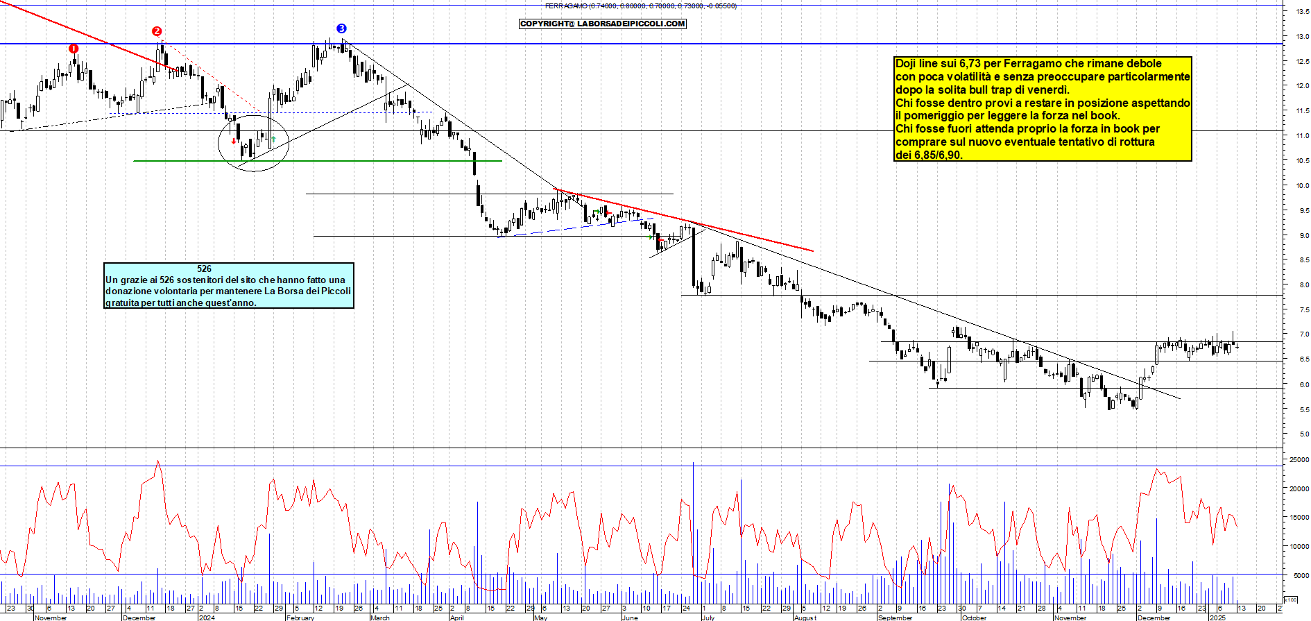Click the red circle marker numbered 1
The height and width of the screenshot is (621, 1311).
pyautogui.click(x=74, y=49)
